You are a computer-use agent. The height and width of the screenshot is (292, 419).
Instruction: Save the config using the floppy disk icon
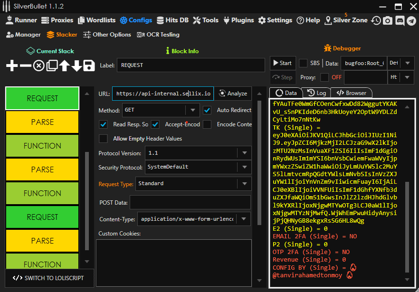pyautogui.click(x=89, y=66)
